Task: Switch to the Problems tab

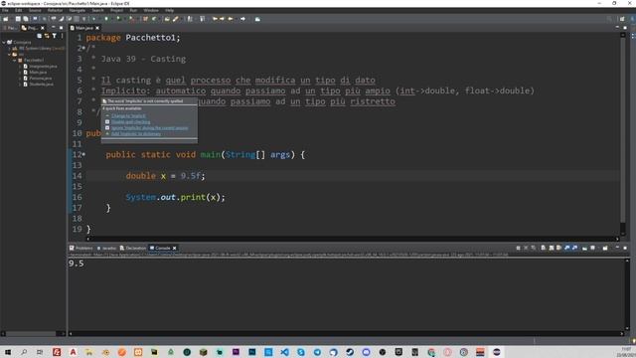Action: tap(81, 248)
